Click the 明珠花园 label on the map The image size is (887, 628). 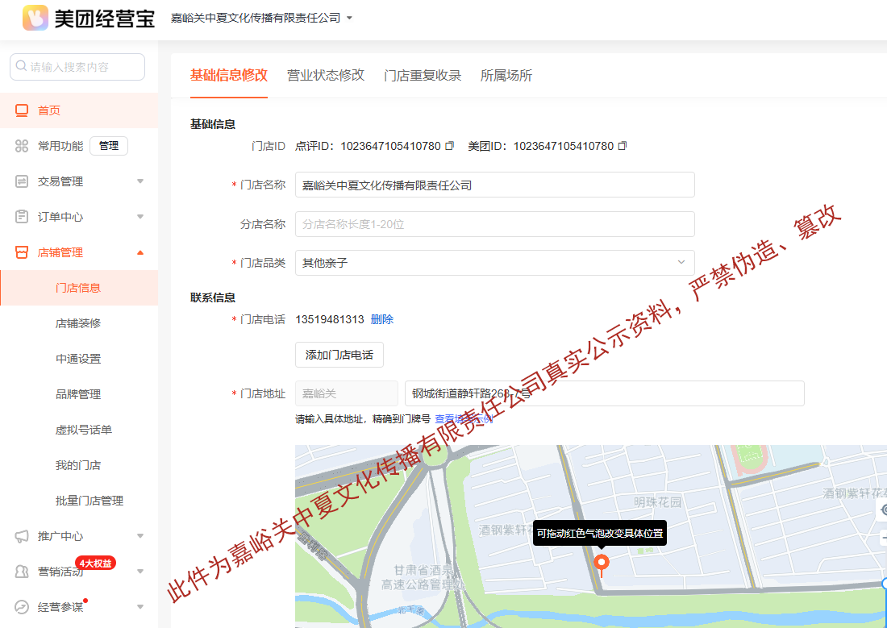pos(657,502)
